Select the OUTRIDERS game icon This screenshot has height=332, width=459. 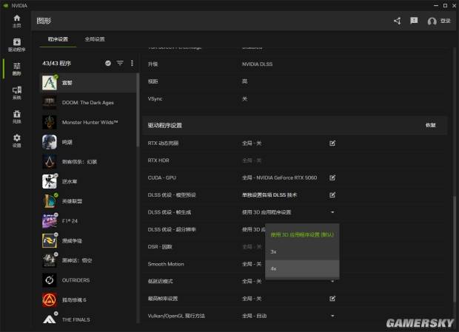tap(50, 280)
